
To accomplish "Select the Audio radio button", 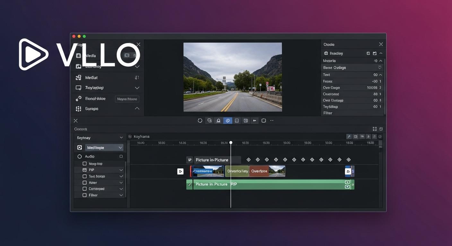I will coord(80,157).
